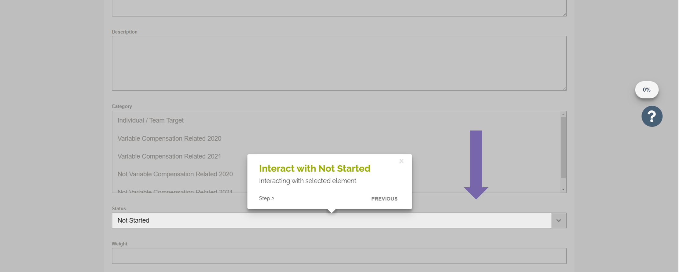
Task: Click the topmost text area above Description
Action: pos(339,8)
